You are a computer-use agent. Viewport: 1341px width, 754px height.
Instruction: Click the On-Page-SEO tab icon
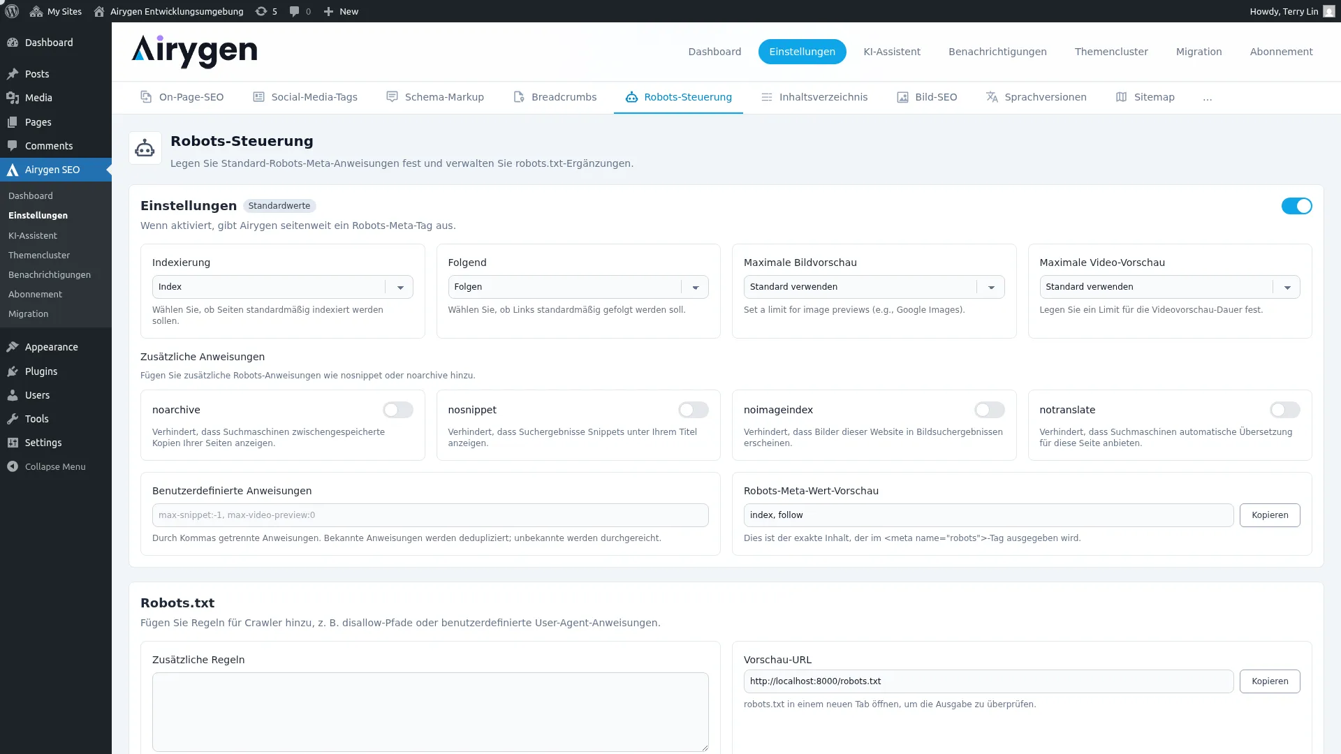coord(146,97)
